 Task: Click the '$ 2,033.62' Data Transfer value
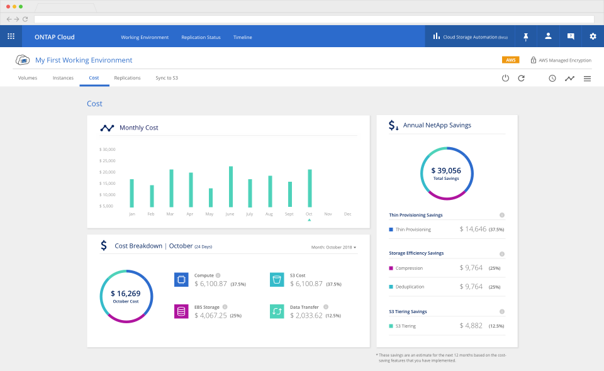point(306,316)
